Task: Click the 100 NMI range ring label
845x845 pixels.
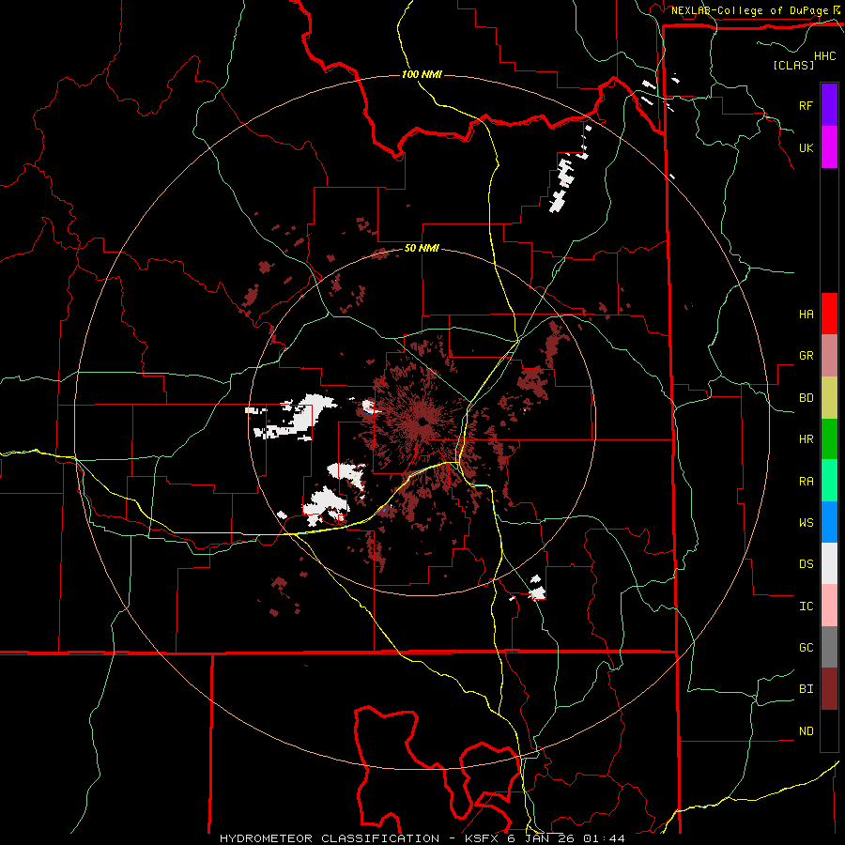Action: click(x=422, y=74)
